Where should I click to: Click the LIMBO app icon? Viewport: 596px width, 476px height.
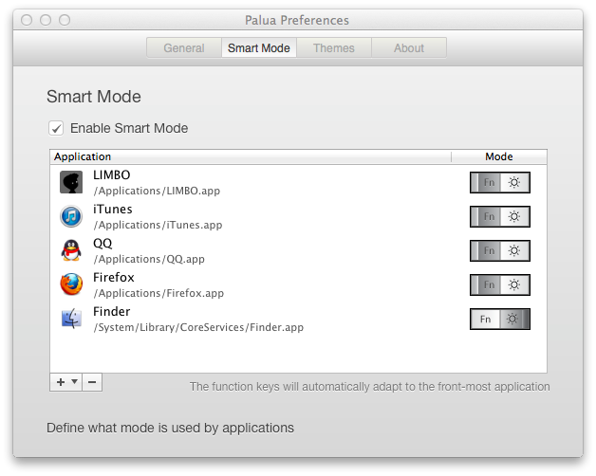[71, 182]
